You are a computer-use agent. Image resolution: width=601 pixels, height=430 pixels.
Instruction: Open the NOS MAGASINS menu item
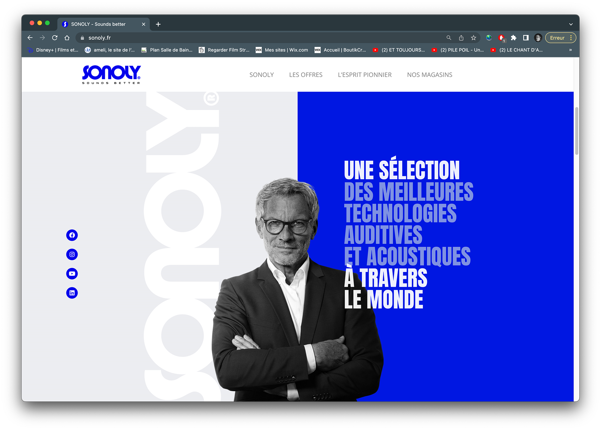(429, 75)
